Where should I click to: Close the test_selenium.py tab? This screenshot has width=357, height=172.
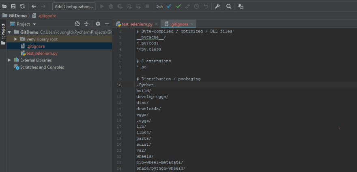coord(157,24)
